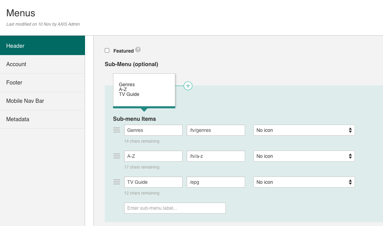Click the 'Last modified on 10 Nov' text
Viewport: 383px width, 226px height.
coord(29,24)
